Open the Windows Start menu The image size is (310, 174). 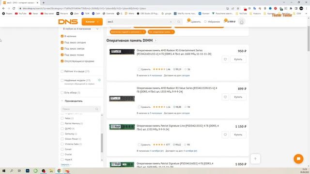[3, 171]
